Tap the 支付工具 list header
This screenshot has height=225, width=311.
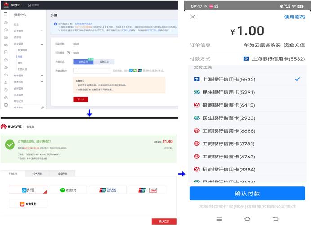[203, 67]
